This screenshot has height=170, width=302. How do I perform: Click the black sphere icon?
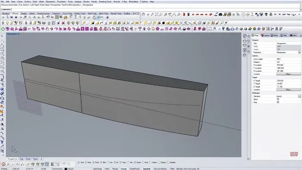pos(164,23)
